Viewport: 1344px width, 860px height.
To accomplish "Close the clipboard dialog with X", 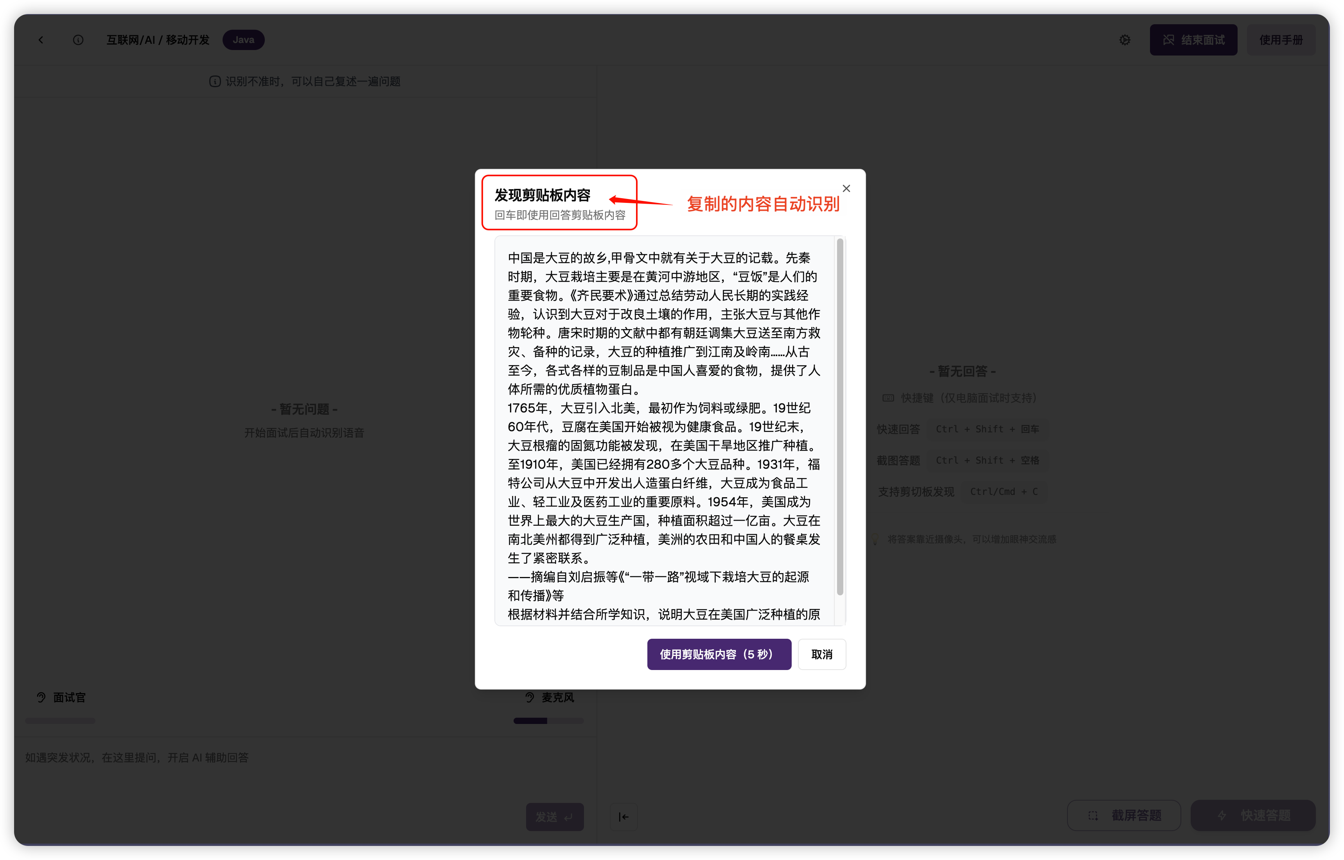I will point(846,189).
